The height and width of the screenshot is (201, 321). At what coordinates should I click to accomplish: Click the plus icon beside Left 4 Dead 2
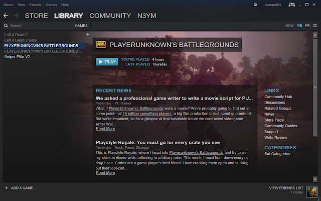[x=88, y=35]
